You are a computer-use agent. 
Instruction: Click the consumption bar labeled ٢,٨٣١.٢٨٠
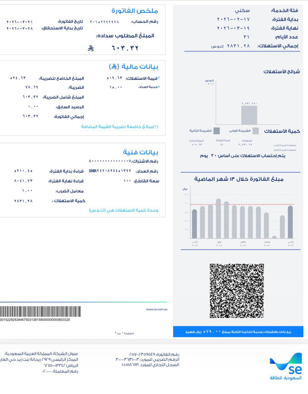(249, 115)
